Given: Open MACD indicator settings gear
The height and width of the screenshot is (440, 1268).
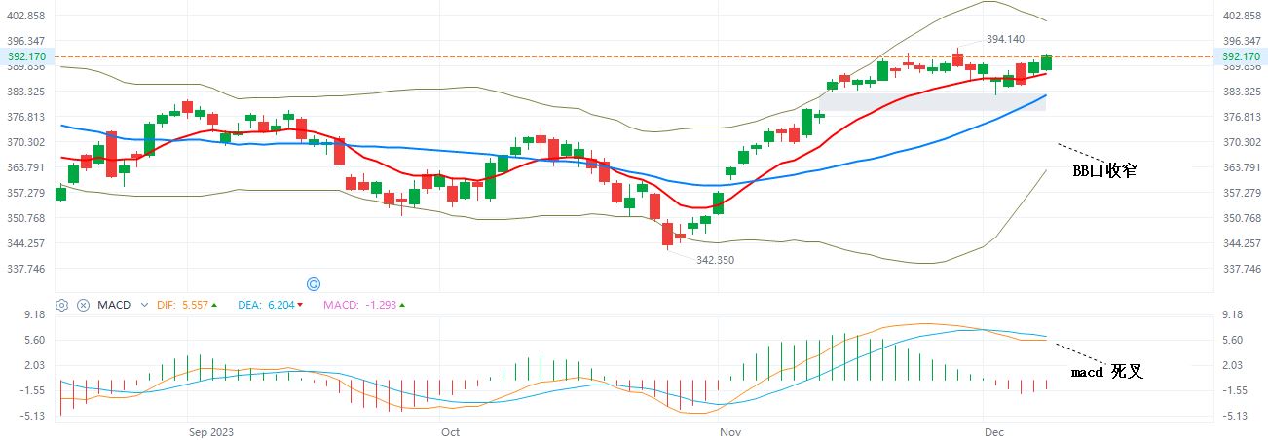Looking at the screenshot, I should coord(62,305).
